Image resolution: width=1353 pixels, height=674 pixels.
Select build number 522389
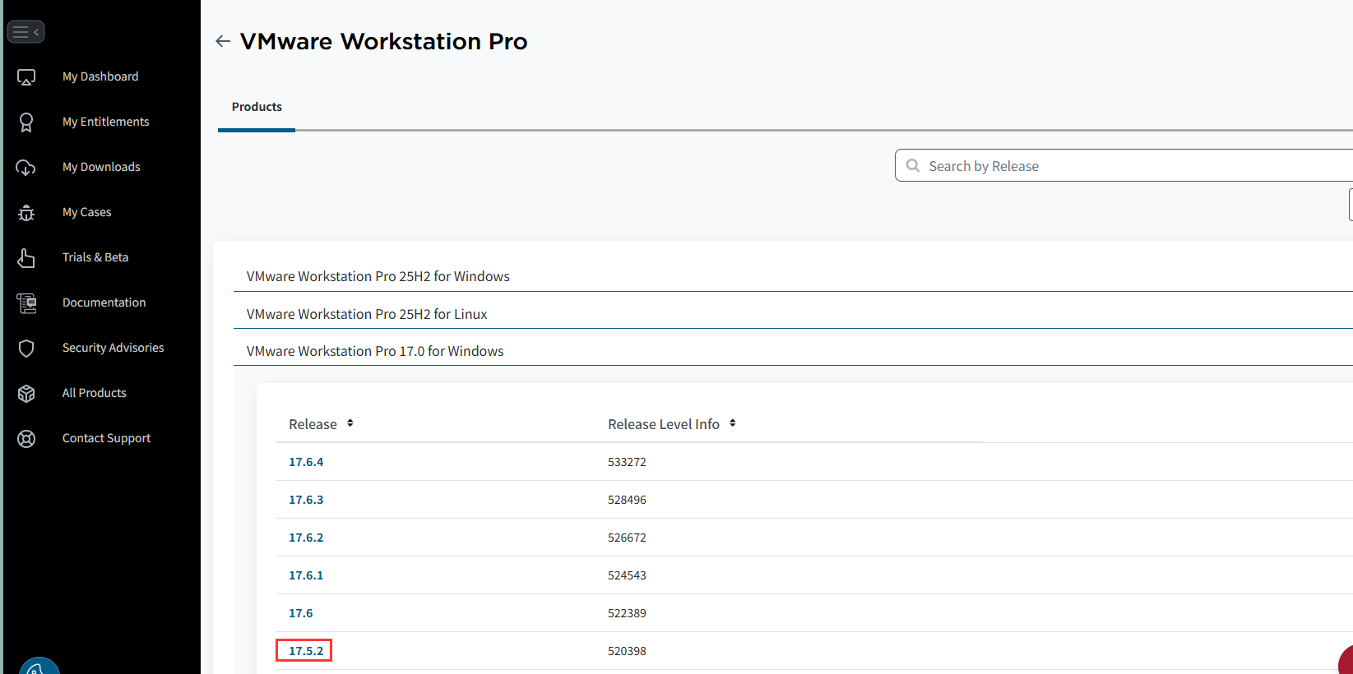tap(627, 613)
